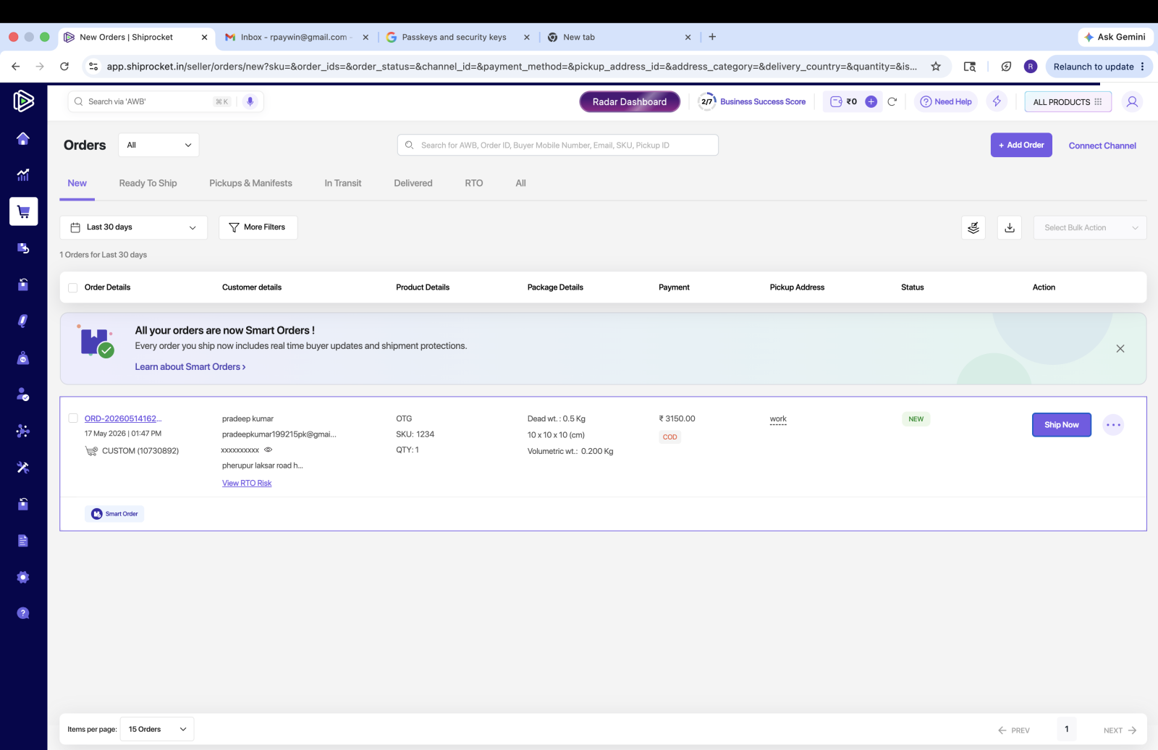The width and height of the screenshot is (1158, 750).
Task: Open the help question mark icon in the sidebar
Action: [23, 613]
